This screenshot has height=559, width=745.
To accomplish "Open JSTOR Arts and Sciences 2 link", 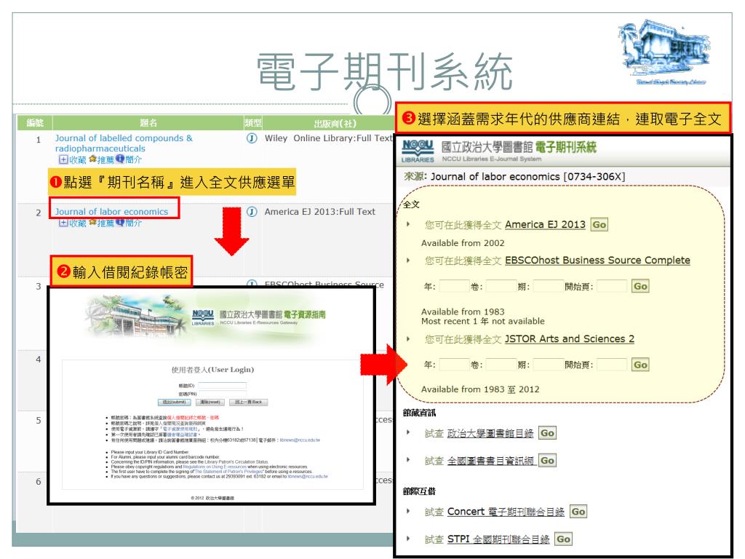I will (x=569, y=339).
